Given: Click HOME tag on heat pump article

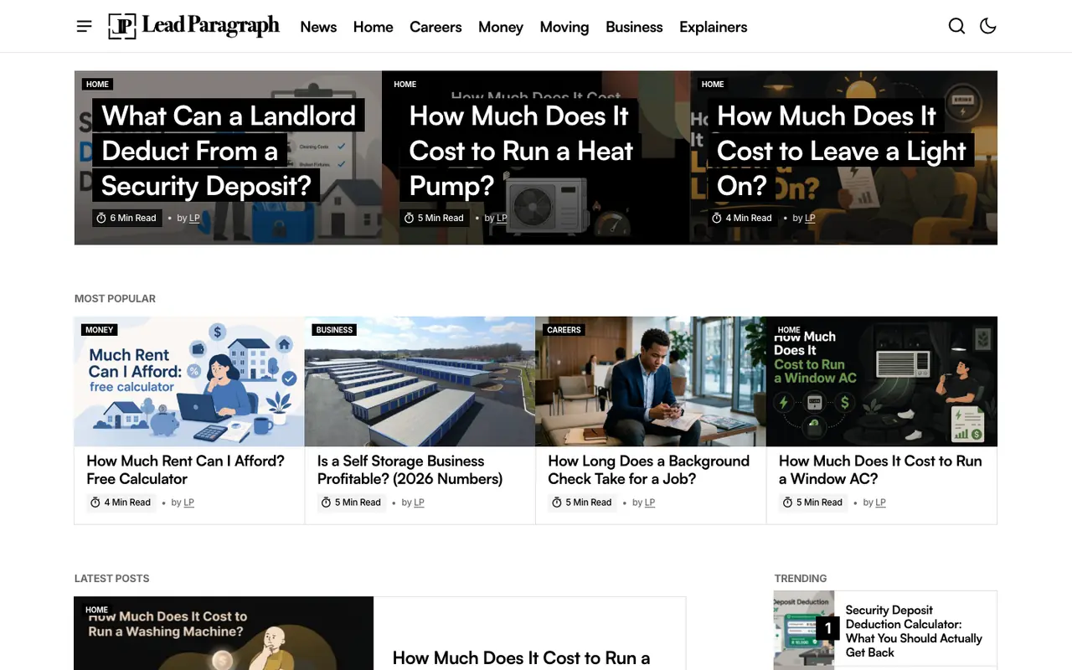Looking at the screenshot, I should pos(405,85).
